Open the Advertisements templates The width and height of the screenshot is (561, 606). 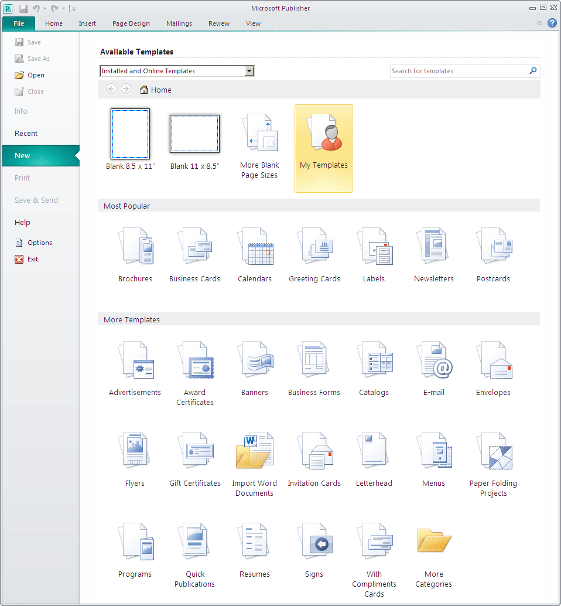point(135,369)
